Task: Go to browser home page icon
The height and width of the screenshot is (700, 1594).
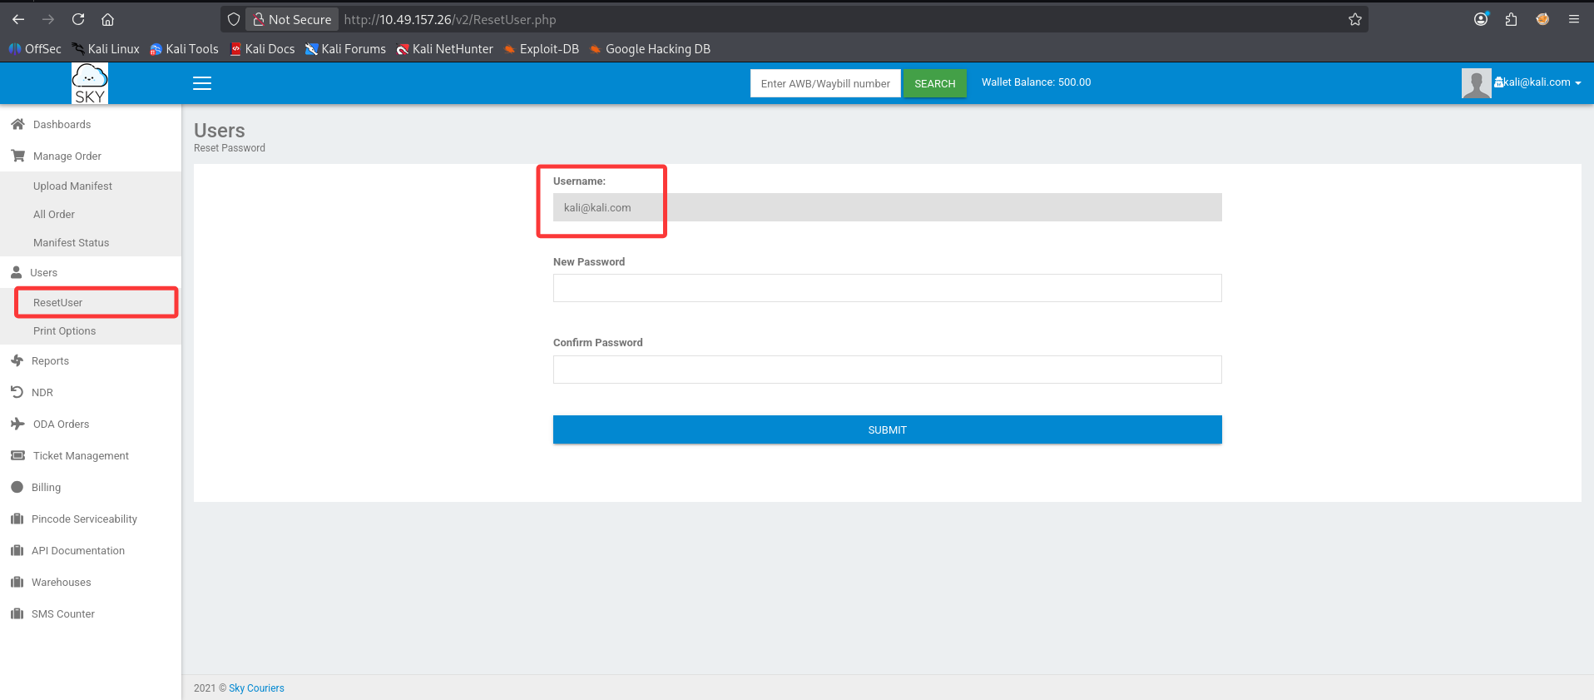Action: coord(107,19)
